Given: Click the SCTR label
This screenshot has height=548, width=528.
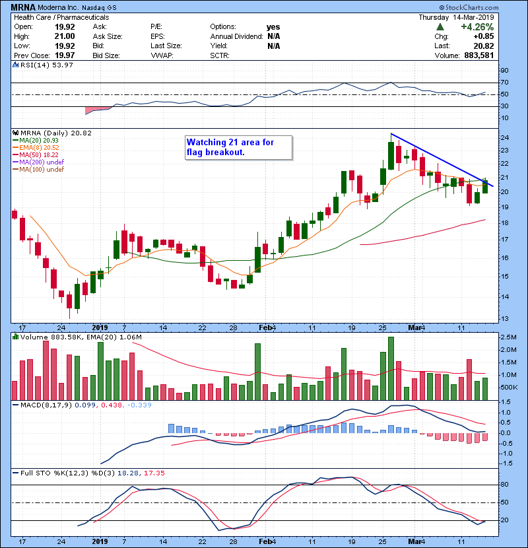Looking at the screenshot, I should (220, 55).
